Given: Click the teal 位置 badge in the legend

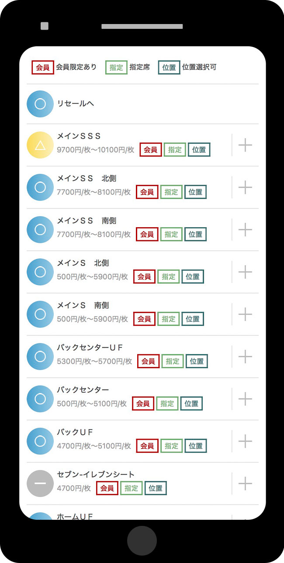Looking at the screenshot, I should click(169, 68).
